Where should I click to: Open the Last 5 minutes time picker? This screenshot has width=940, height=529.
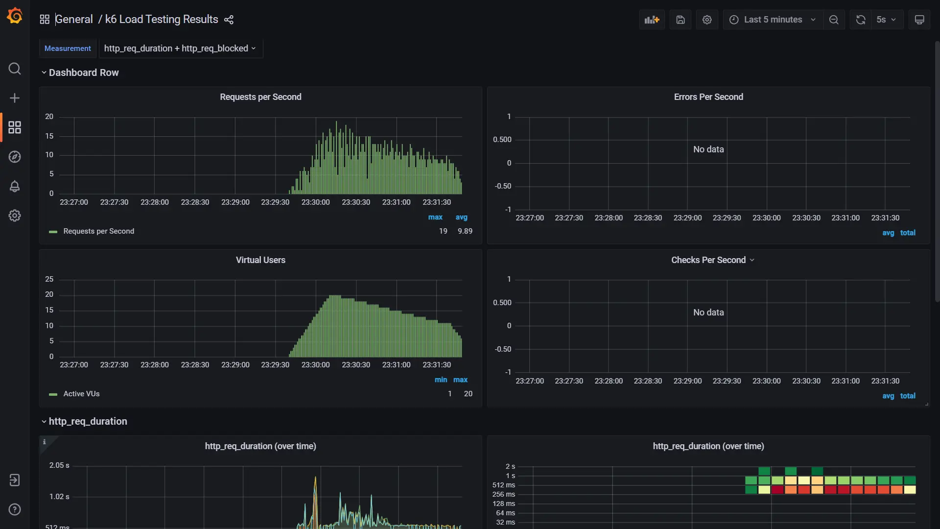[773, 20]
